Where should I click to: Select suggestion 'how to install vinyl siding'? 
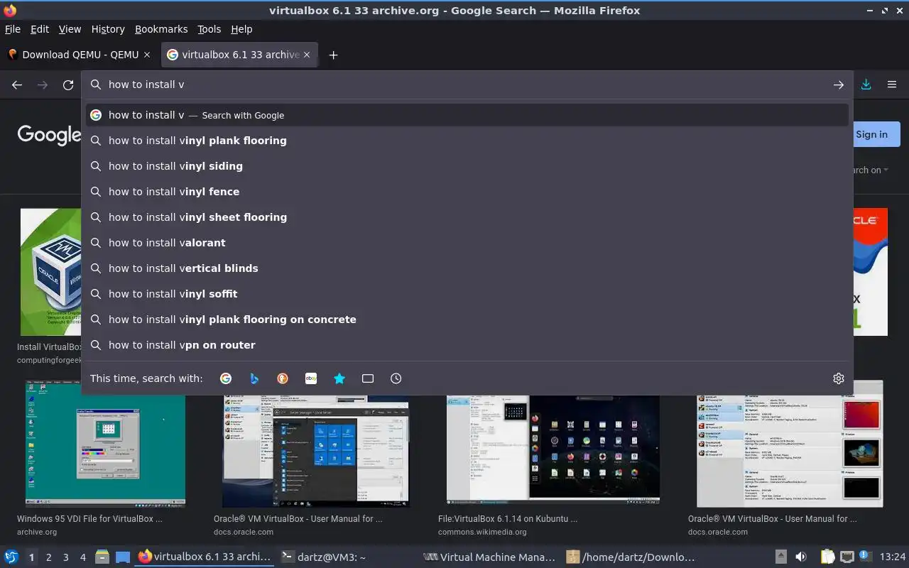467,166
